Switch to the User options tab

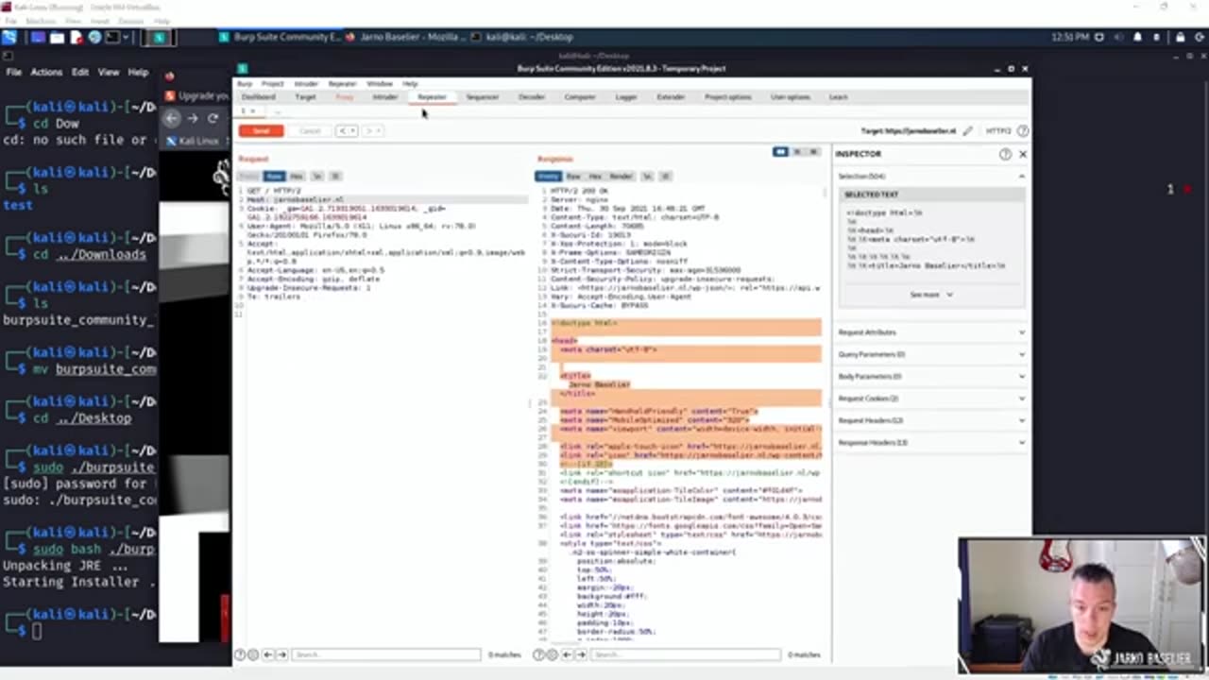[x=790, y=97]
